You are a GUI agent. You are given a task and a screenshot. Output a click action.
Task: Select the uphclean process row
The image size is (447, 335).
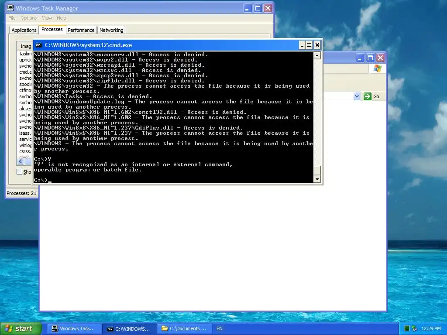(25, 60)
